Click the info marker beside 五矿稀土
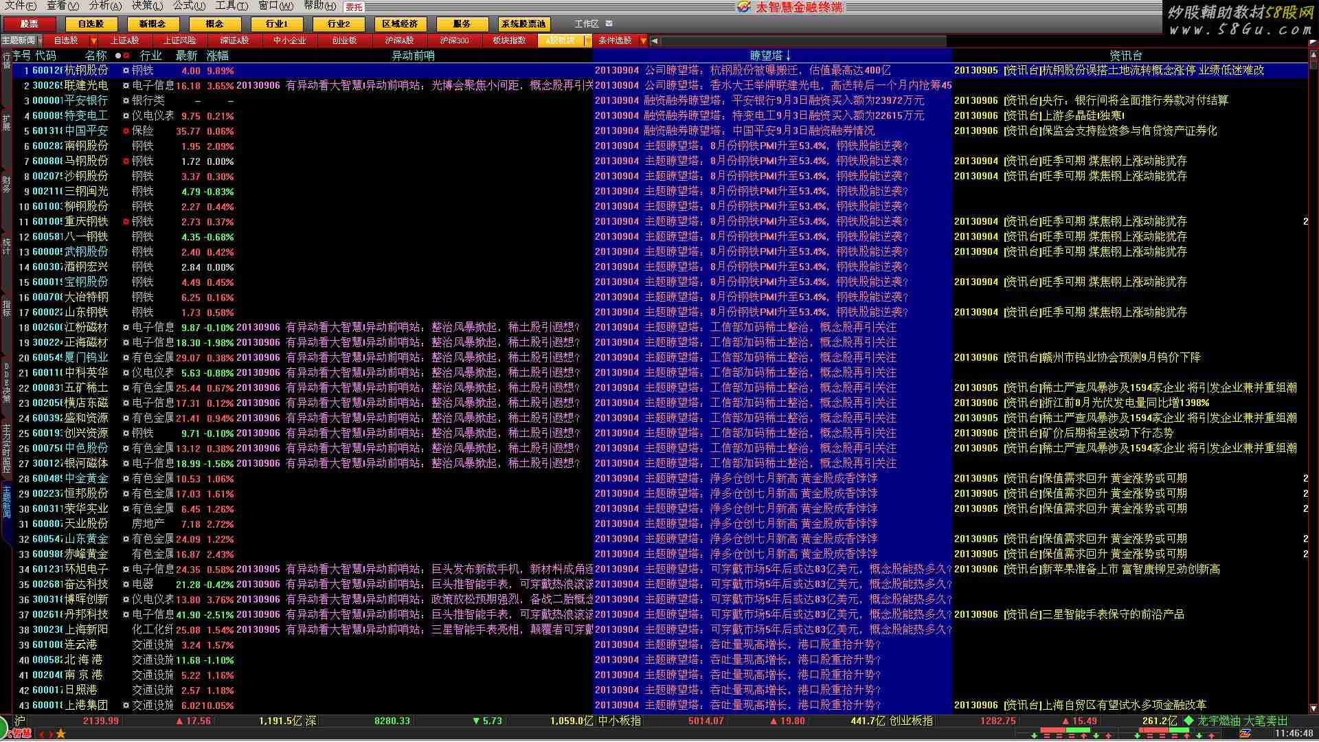1319x742 pixels. coord(126,387)
